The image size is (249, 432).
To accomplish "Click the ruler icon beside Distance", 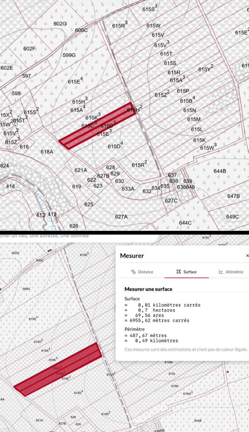I will 133,272.
